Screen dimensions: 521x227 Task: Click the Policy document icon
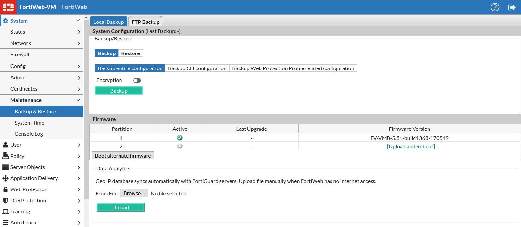[x=6, y=156]
